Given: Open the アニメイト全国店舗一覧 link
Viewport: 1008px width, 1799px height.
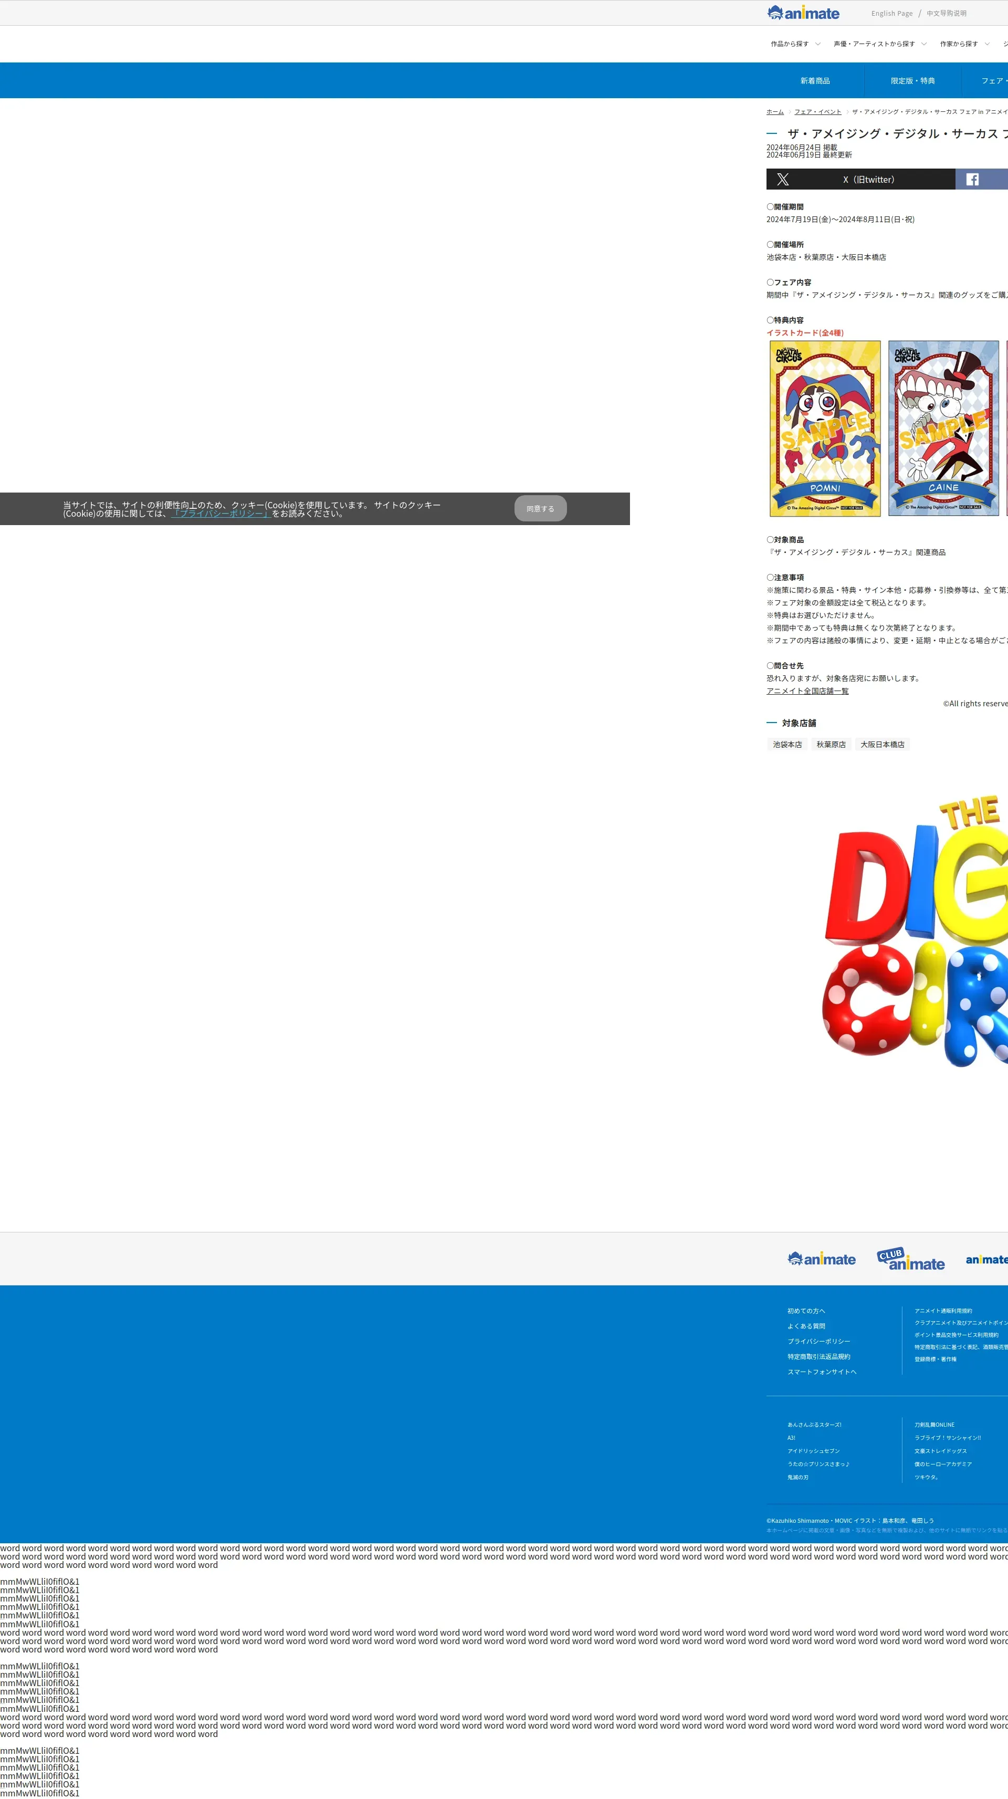Looking at the screenshot, I should [x=807, y=691].
